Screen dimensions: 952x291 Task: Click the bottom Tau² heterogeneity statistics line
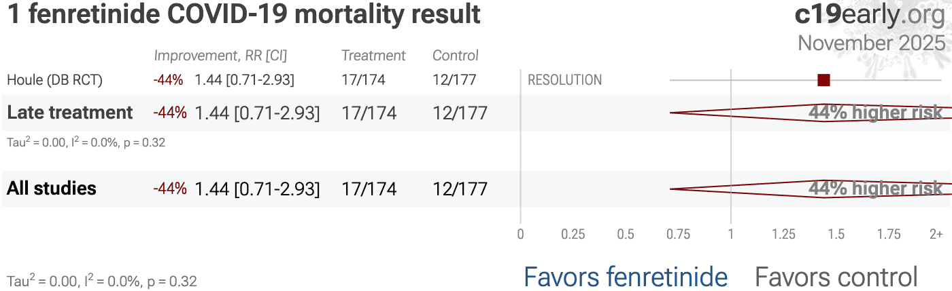pyautogui.click(x=102, y=281)
